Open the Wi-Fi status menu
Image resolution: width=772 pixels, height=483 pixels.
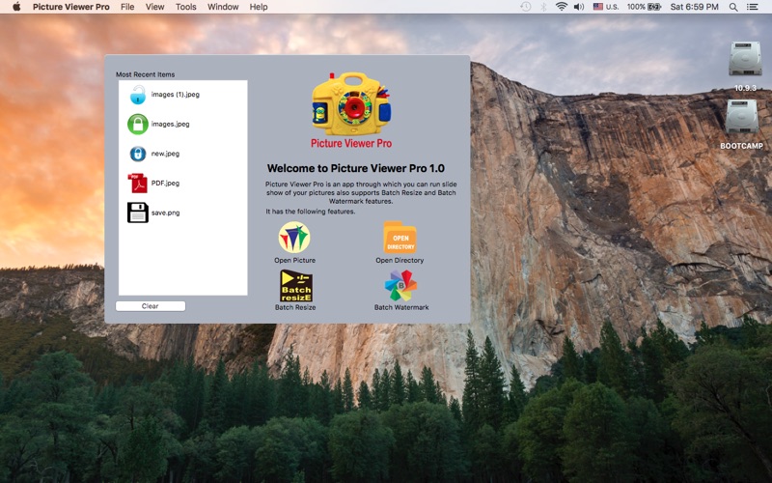tap(562, 7)
